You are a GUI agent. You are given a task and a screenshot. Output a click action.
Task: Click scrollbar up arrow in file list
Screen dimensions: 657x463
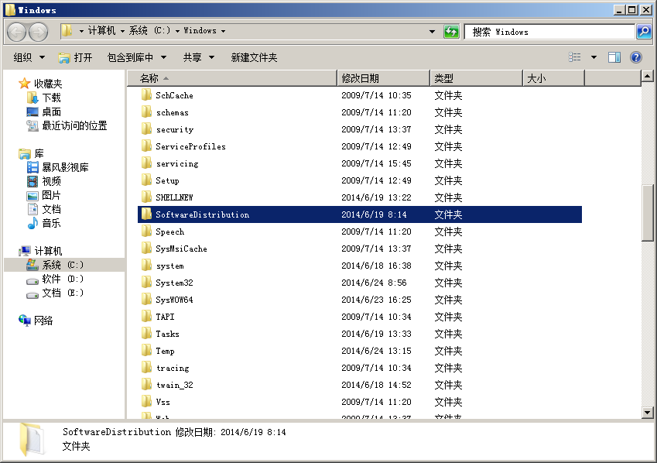(648, 77)
